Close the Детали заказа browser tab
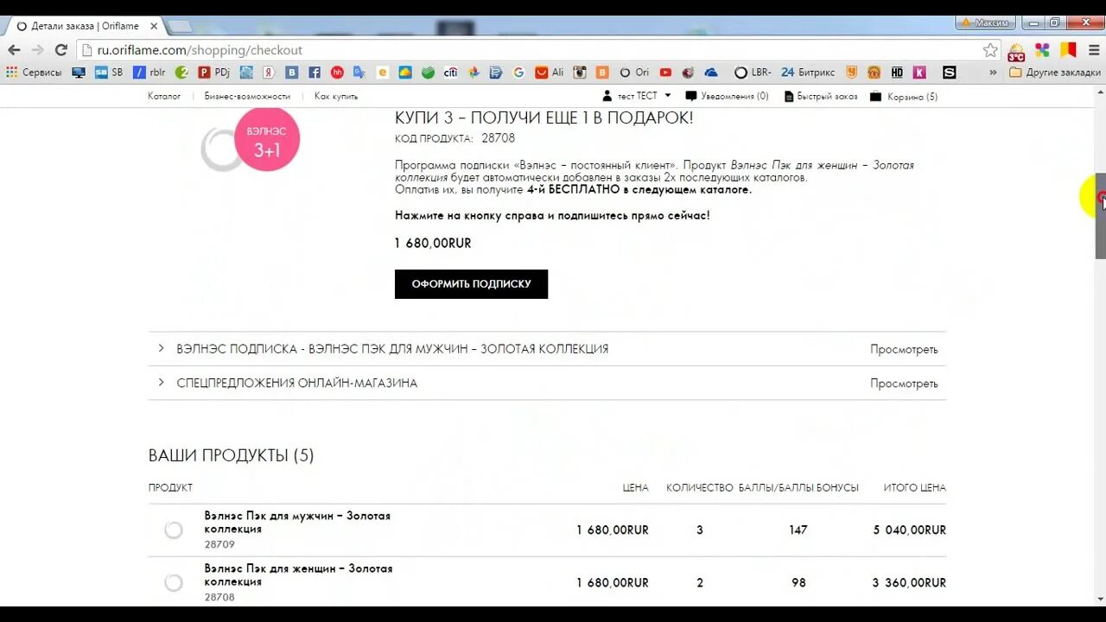Viewport: 1106px width, 622px height. click(154, 26)
